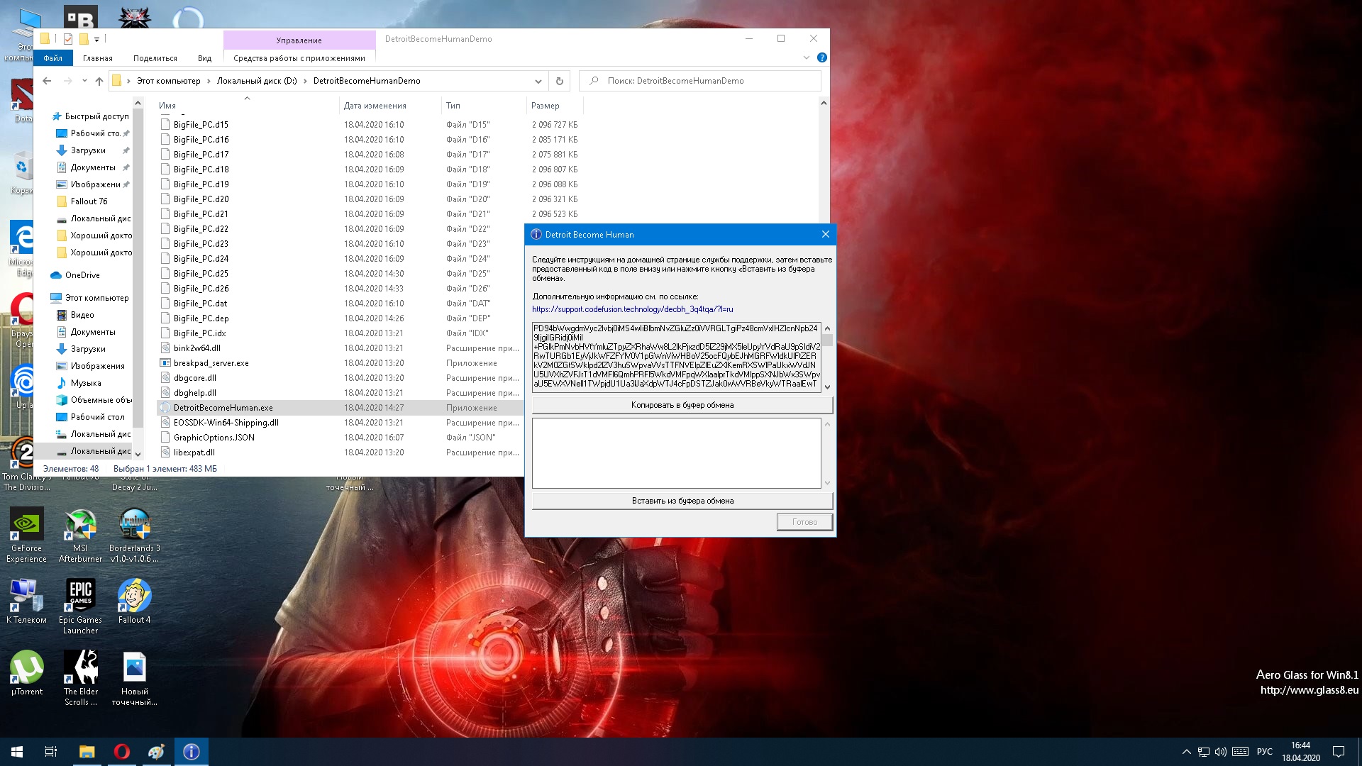Click the empty response code text box
The height and width of the screenshot is (766, 1362).
click(676, 453)
